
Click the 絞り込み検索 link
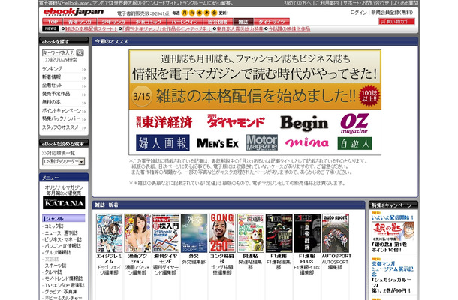(62, 60)
